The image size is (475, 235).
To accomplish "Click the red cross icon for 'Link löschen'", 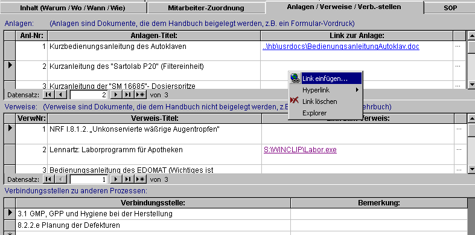I will click(295, 101).
